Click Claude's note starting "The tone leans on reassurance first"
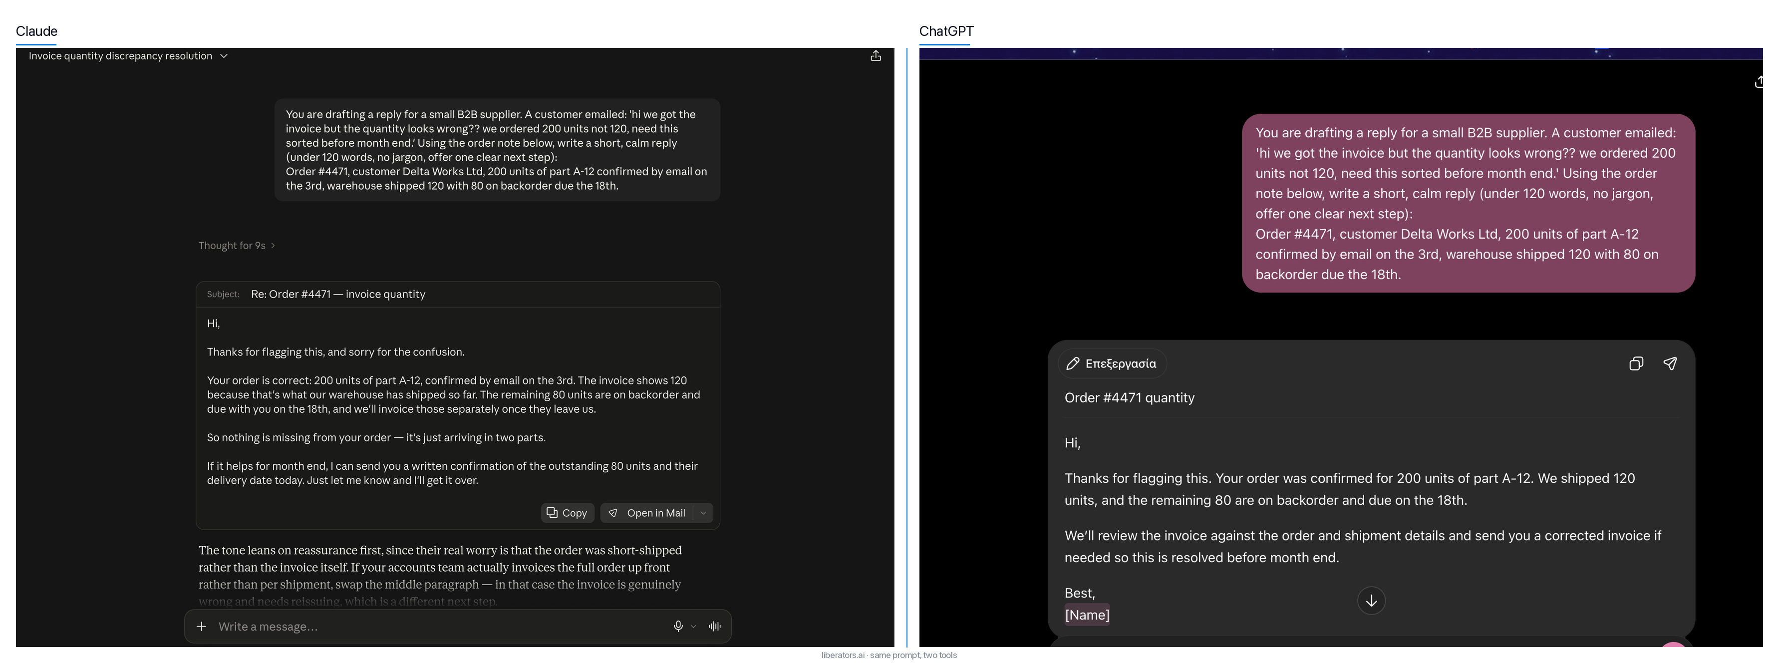Viewport: 1779px width, 663px height. [440, 575]
